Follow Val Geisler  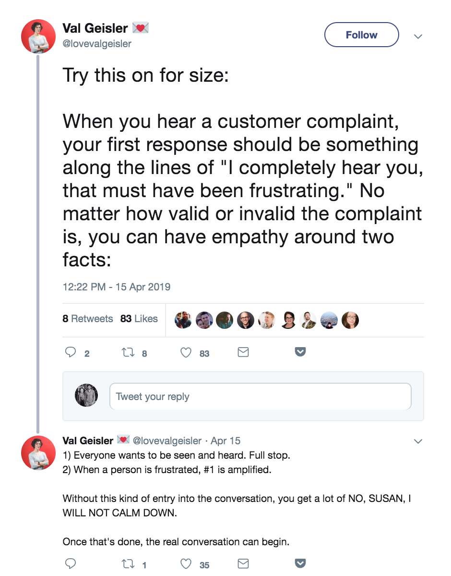pyautogui.click(x=361, y=35)
